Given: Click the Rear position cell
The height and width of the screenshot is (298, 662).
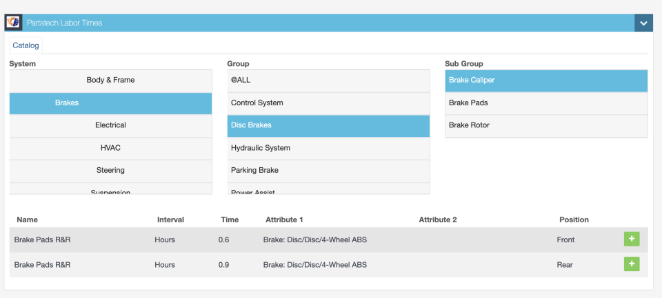Looking at the screenshot, I should pos(565,265).
